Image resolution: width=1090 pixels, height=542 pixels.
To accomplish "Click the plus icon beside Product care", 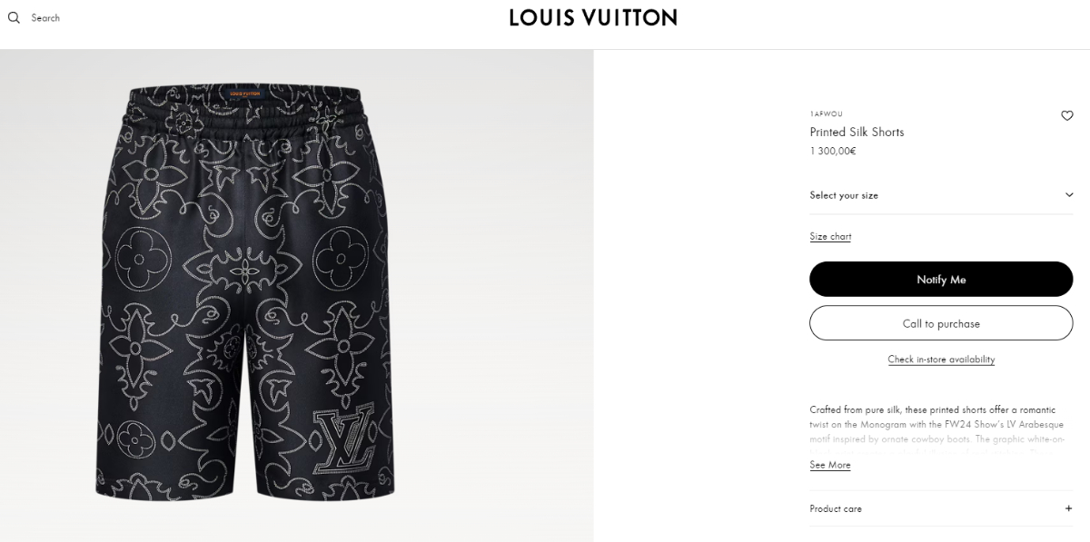I will [1068, 508].
